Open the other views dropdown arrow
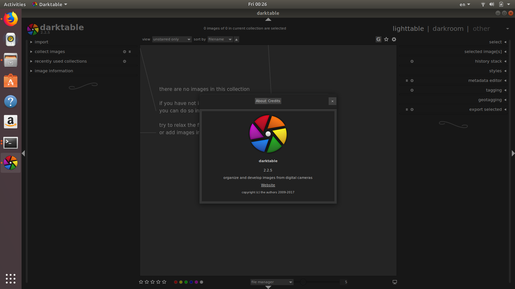This screenshot has height=289, width=515. click(x=508, y=29)
